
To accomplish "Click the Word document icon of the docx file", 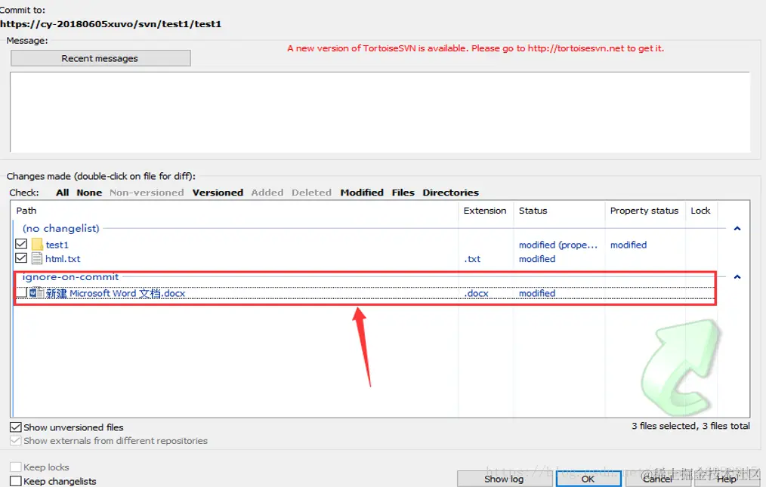I will (37, 293).
